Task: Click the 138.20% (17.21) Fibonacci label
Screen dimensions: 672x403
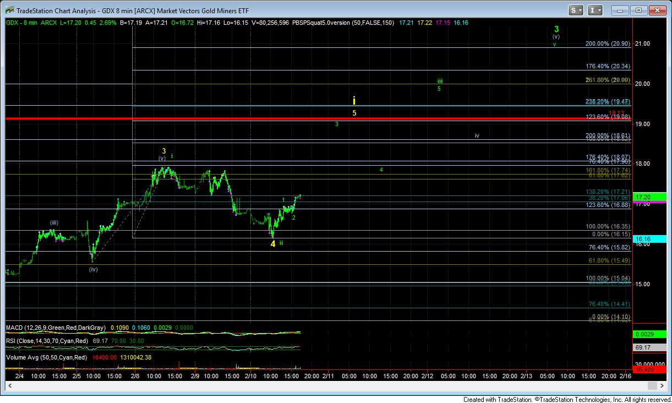Action: 608,192
